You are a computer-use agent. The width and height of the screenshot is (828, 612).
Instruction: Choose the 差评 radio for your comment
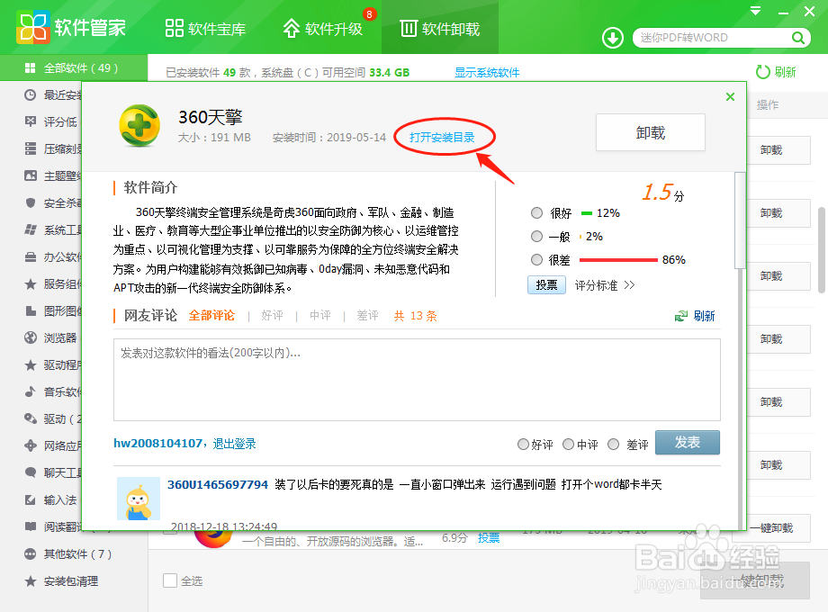coord(613,444)
